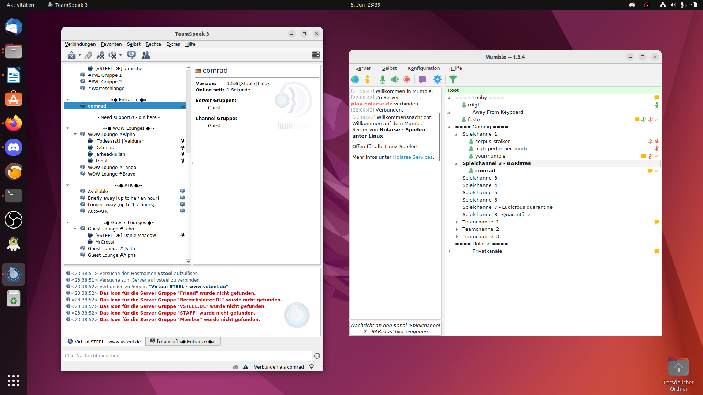Click system volume icon in top bar
Screen dimensions: 703x395
[x=673, y=5]
